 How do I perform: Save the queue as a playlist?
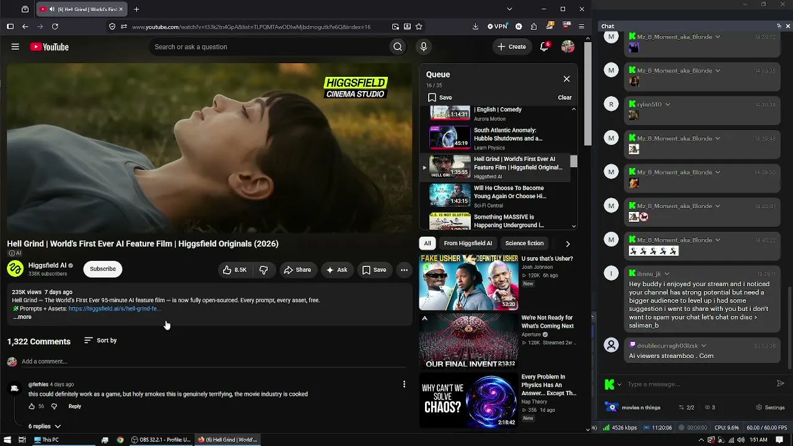coord(440,97)
